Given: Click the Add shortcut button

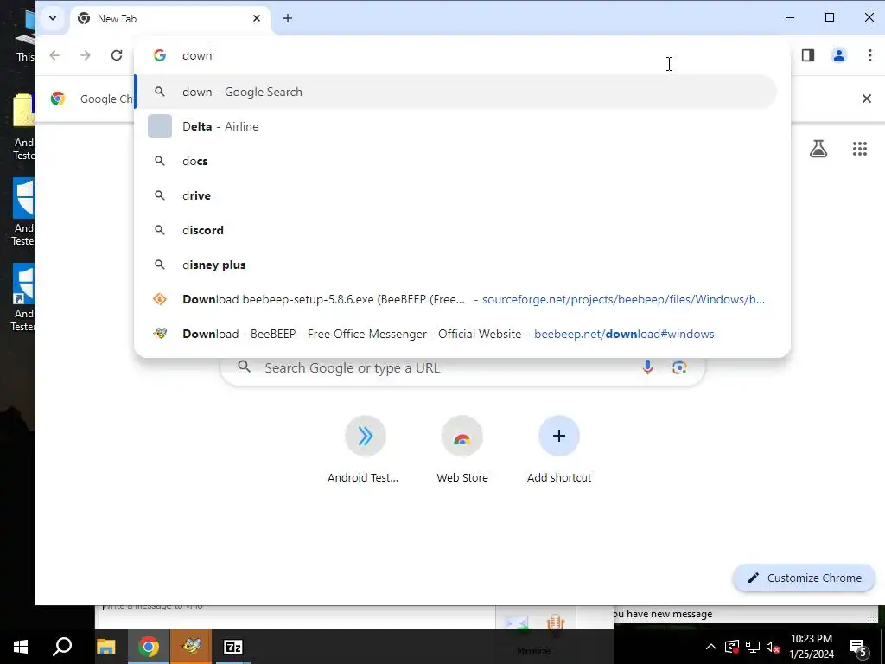Looking at the screenshot, I should click(x=559, y=450).
